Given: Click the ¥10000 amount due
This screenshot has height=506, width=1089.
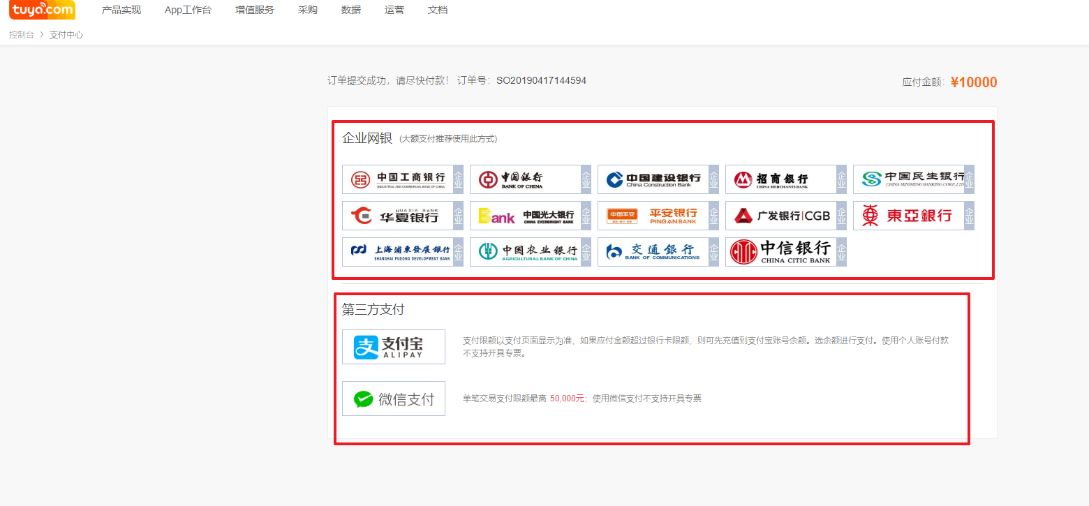Looking at the screenshot, I should (974, 82).
